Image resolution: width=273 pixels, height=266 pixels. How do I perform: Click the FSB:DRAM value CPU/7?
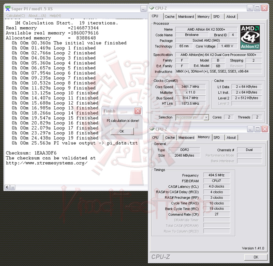click(x=217, y=181)
